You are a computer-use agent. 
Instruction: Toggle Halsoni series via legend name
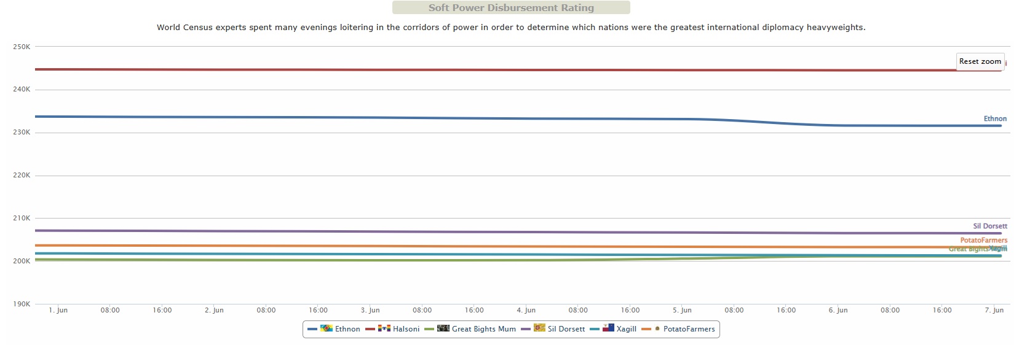(x=406, y=329)
